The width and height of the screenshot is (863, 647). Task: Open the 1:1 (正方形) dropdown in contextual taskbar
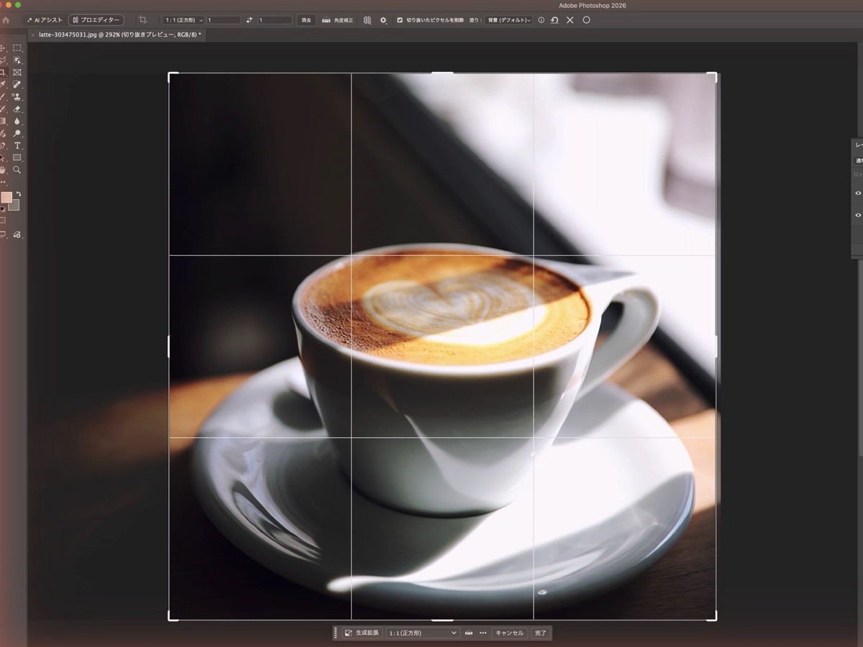coord(422,633)
